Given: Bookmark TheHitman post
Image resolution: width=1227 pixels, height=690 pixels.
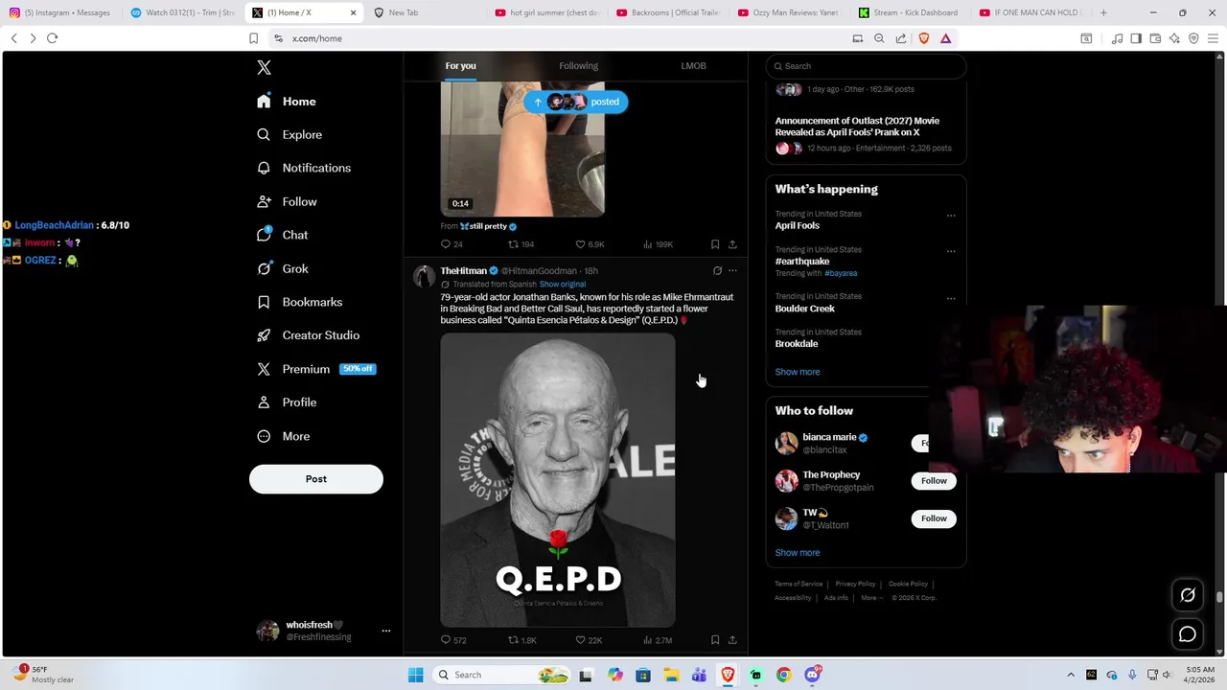Looking at the screenshot, I should (715, 640).
